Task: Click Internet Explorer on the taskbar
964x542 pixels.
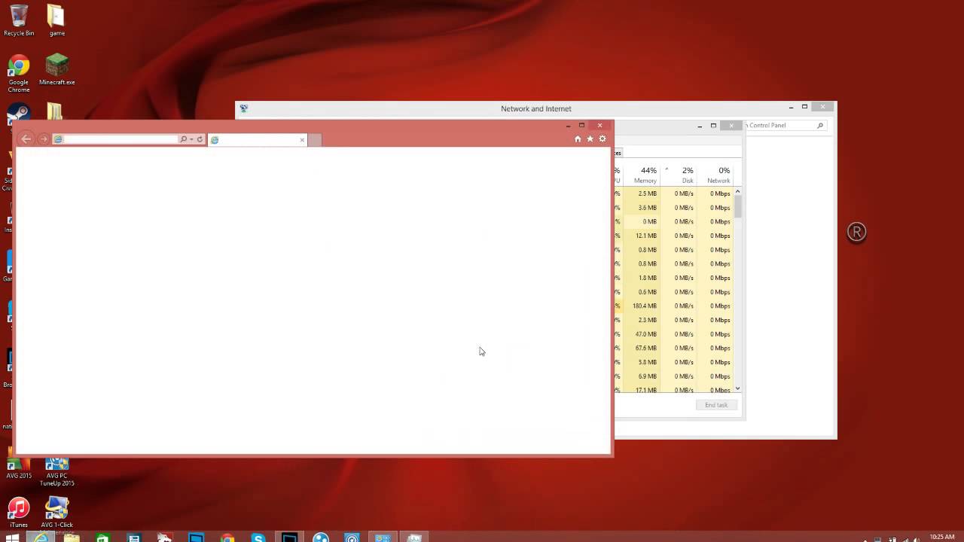Action: (x=41, y=537)
